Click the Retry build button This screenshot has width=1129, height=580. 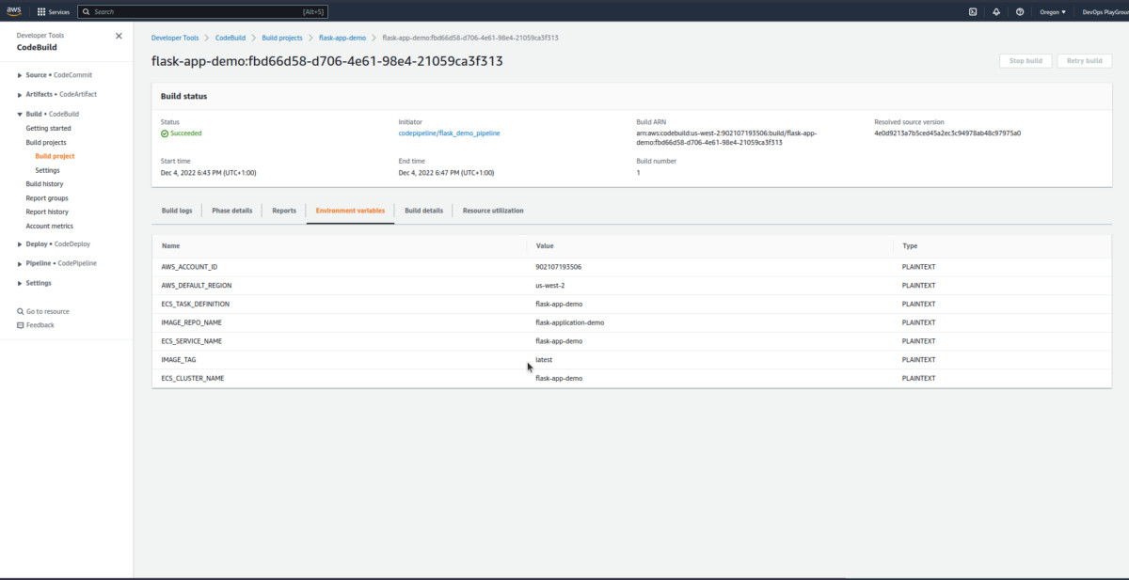pyautogui.click(x=1084, y=61)
